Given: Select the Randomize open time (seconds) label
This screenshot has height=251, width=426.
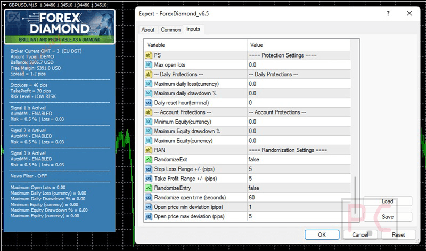Looking at the screenshot, I should click(x=190, y=197).
